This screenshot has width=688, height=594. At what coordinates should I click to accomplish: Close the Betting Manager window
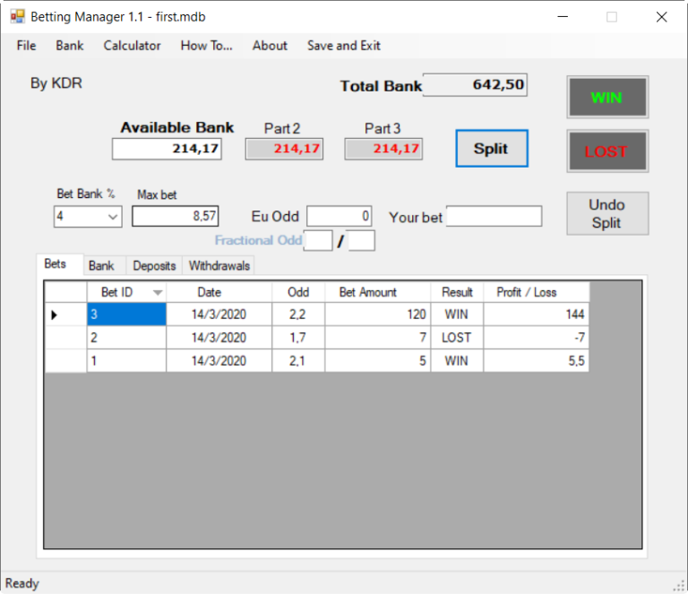[x=662, y=17]
